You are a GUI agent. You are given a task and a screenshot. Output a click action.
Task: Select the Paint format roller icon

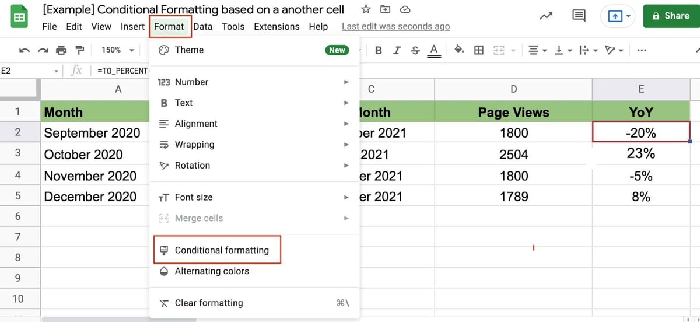(x=80, y=50)
